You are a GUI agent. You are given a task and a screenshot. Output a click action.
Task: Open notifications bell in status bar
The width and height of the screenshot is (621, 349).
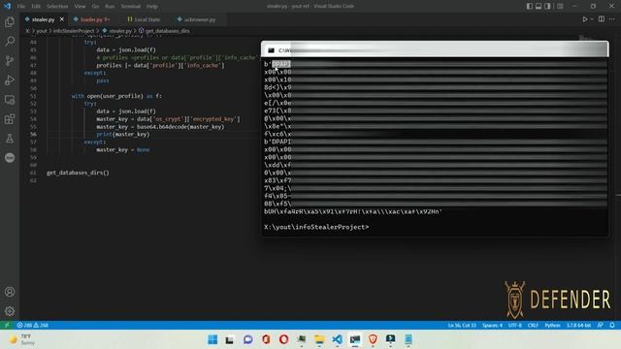612,326
